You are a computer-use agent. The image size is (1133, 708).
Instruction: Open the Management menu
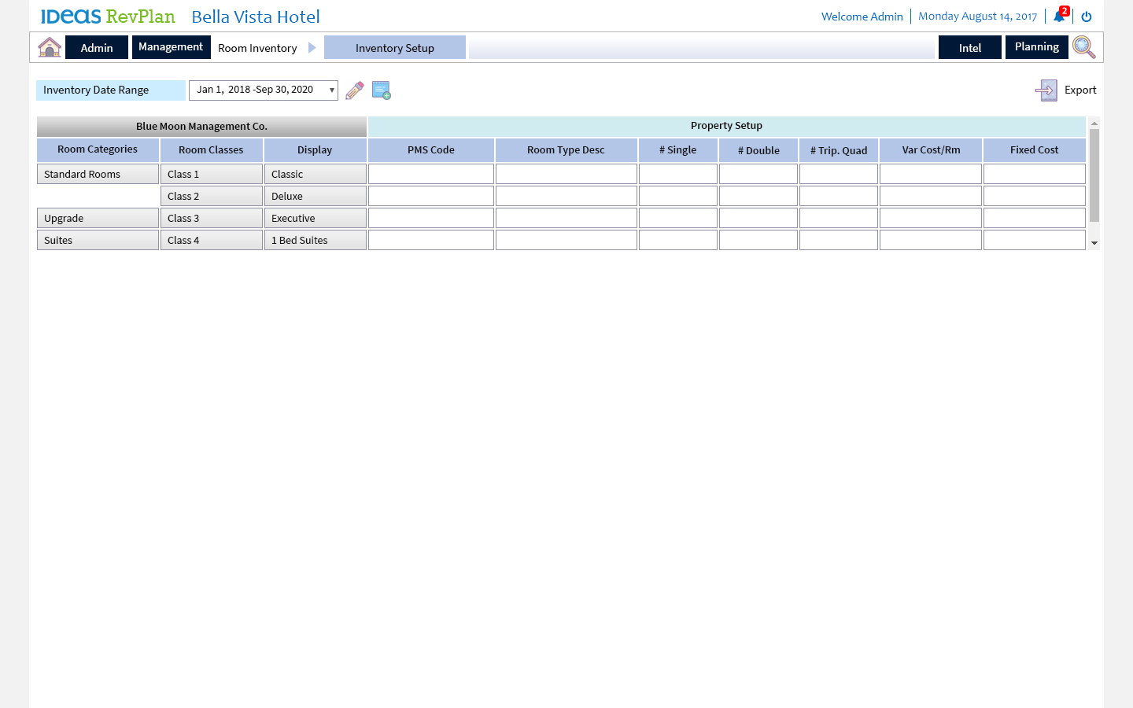171,47
